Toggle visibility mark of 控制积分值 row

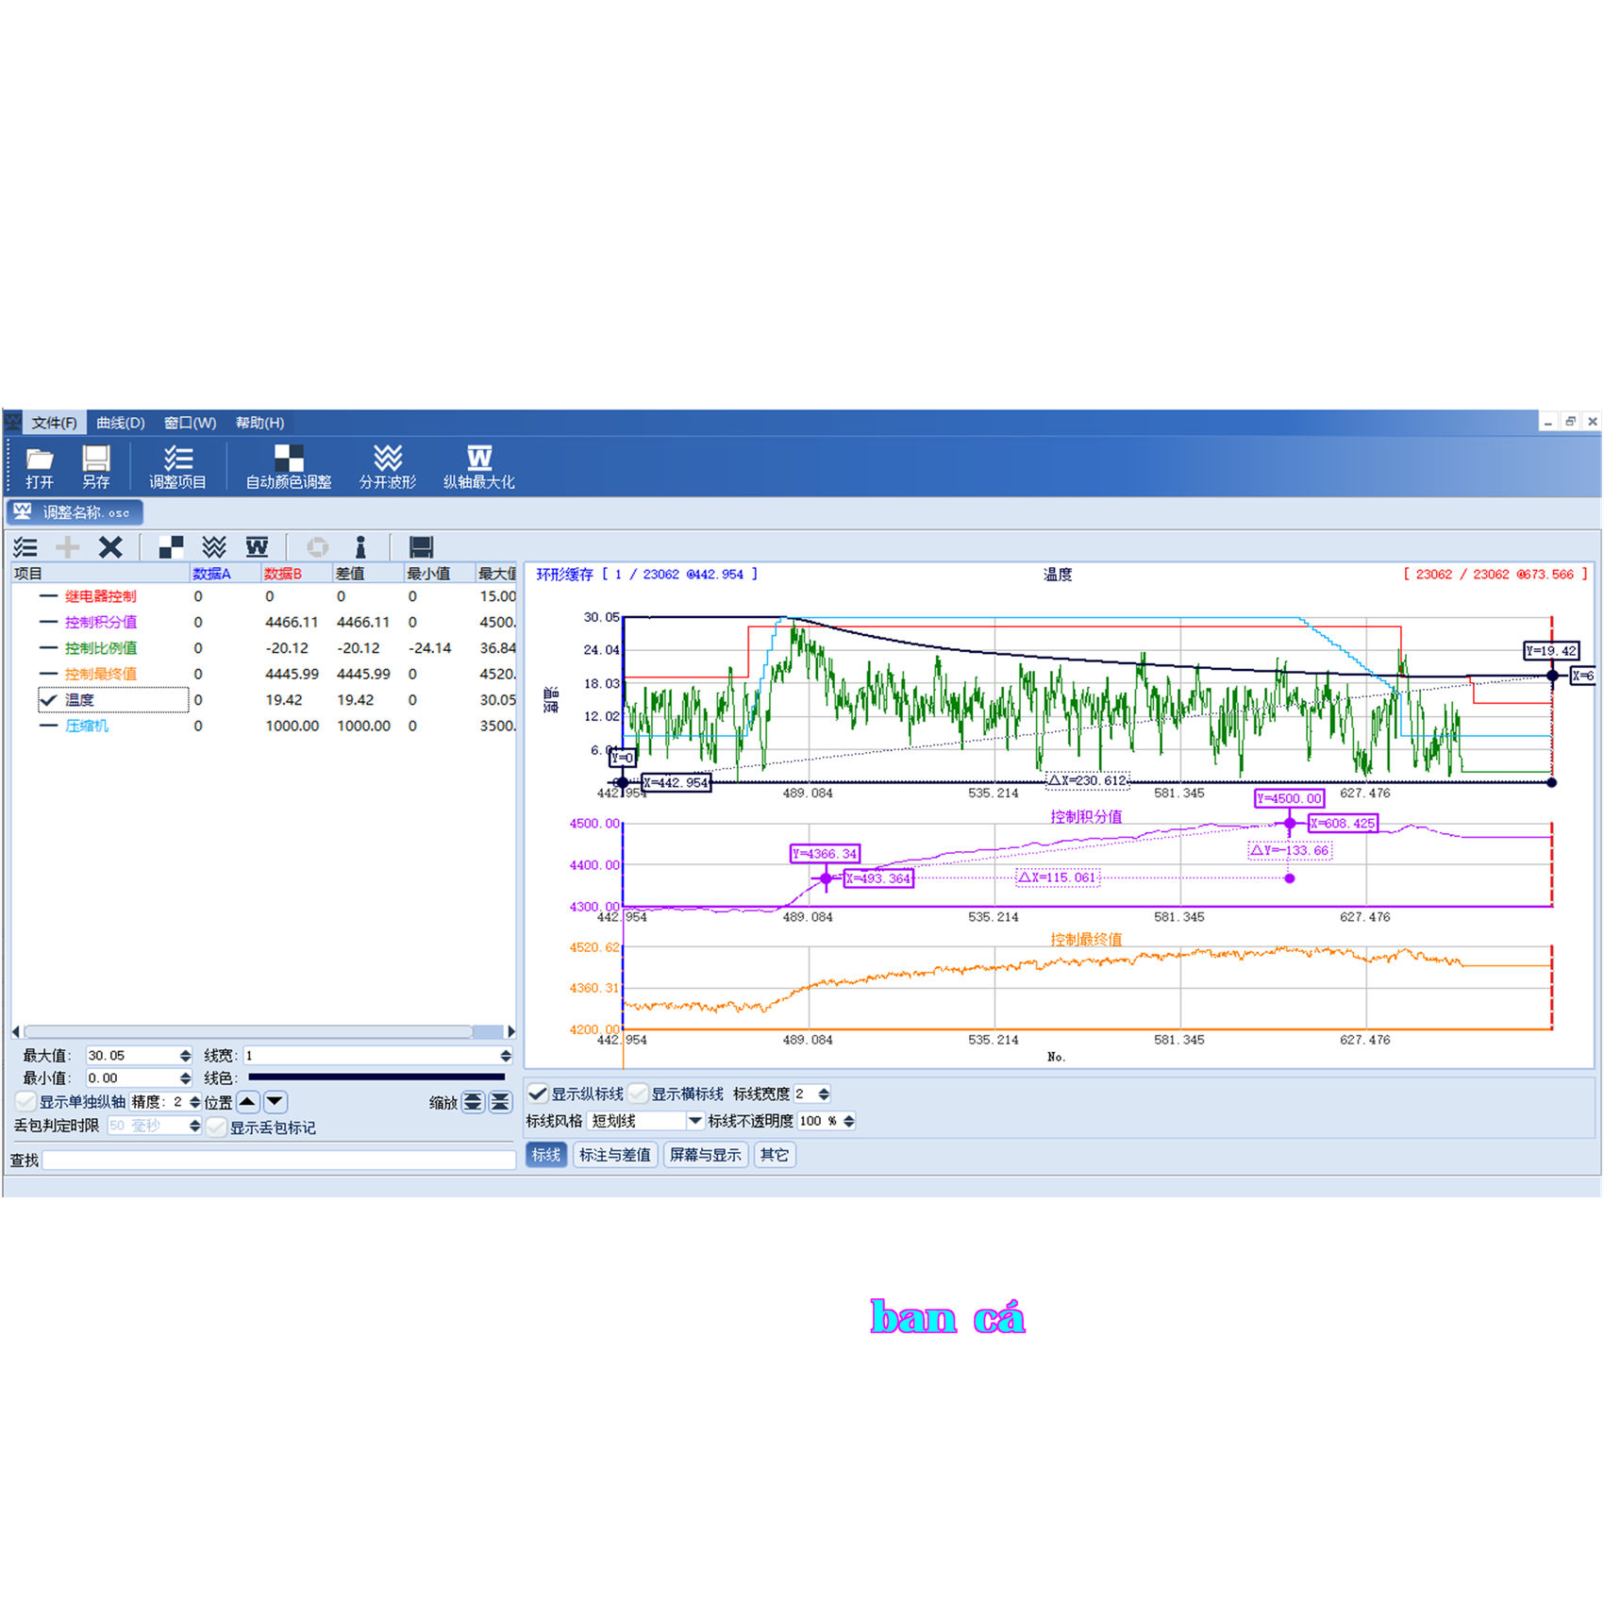pos(48,622)
